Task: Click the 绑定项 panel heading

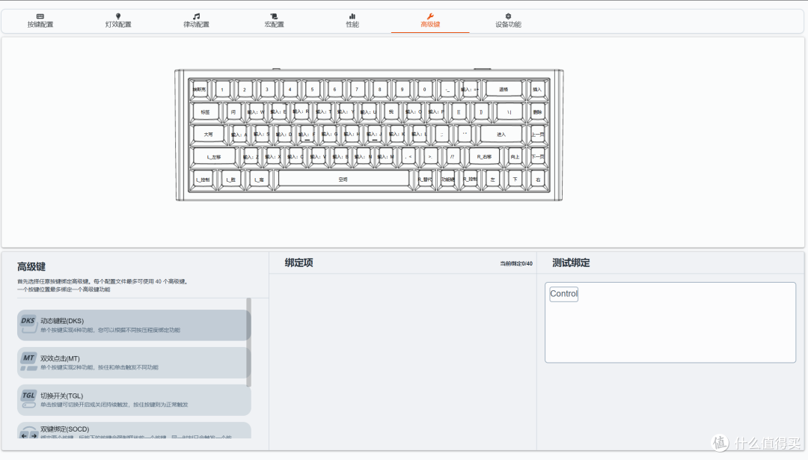Action: (x=299, y=263)
